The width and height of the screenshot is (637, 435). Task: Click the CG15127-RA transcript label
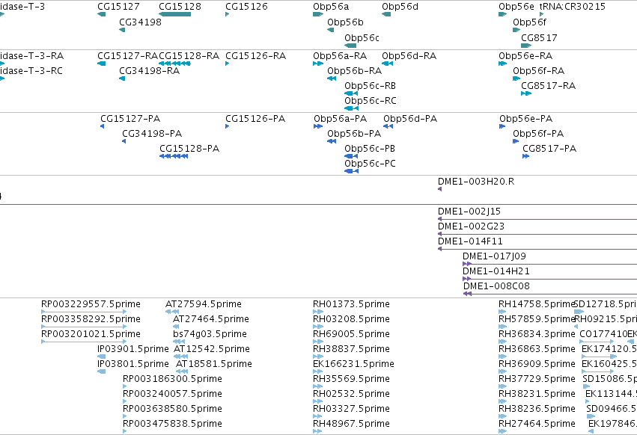tap(127, 55)
